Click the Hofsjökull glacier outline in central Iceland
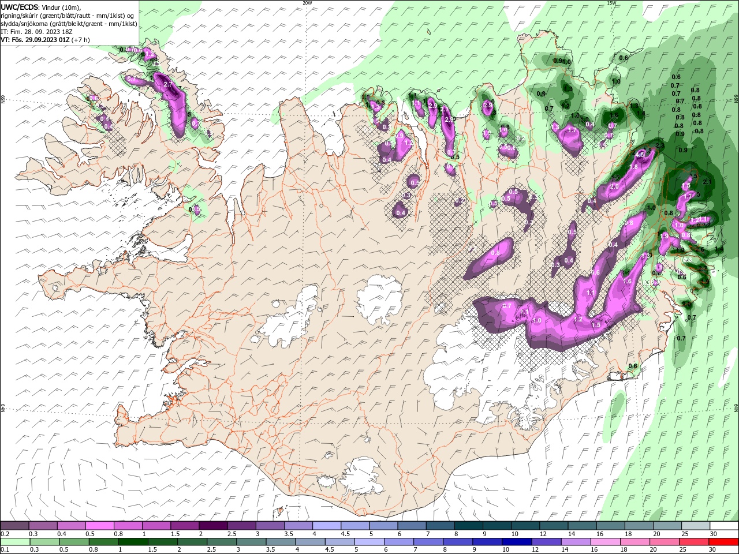739x554 pixels. [x=380, y=300]
